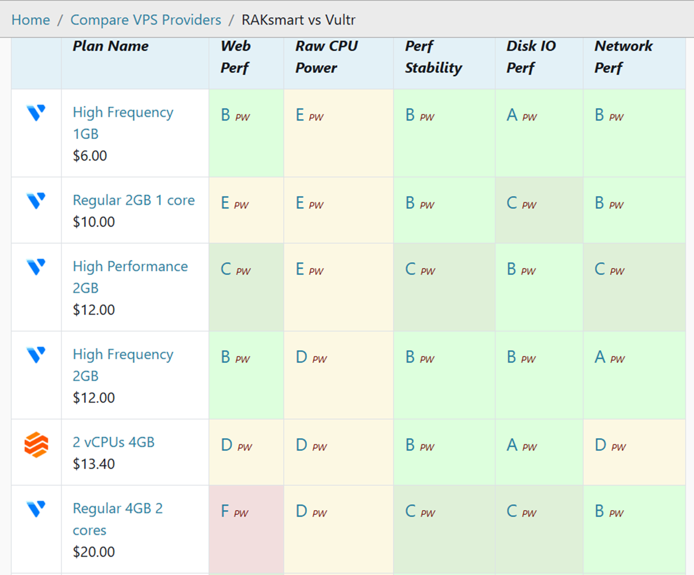
Task: Click the Raw CPU Power column header
Action: [x=327, y=57]
